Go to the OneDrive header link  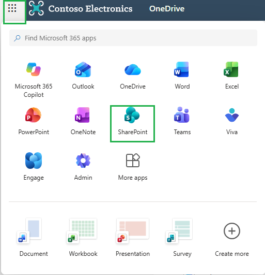tap(167, 9)
